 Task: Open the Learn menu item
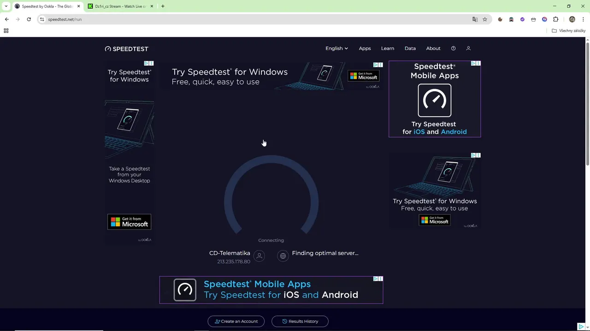388,48
